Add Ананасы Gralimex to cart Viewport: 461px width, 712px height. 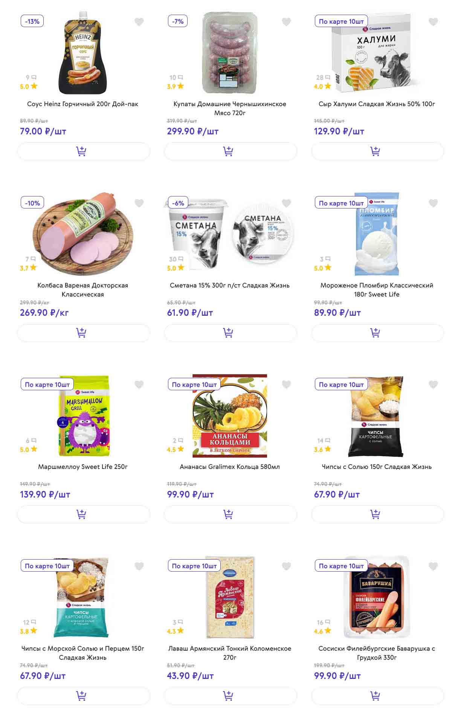(230, 514)
